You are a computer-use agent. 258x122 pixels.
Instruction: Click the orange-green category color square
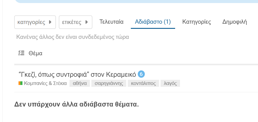(20, 83)
